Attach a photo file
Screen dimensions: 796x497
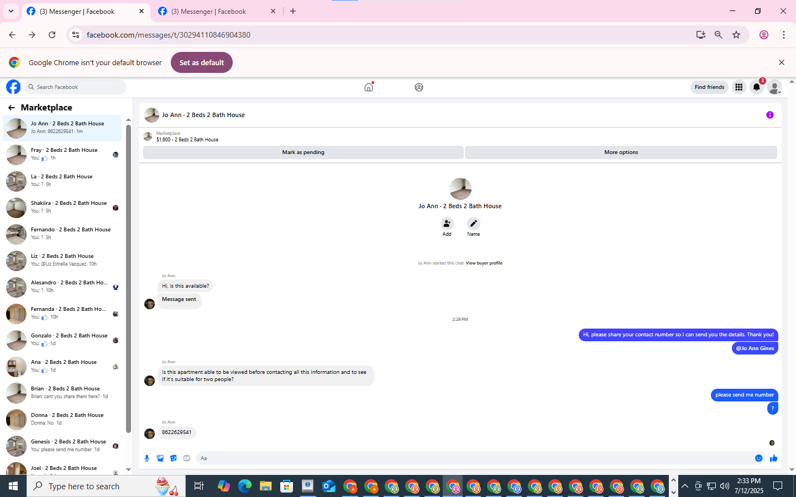[x=160, y=458]
